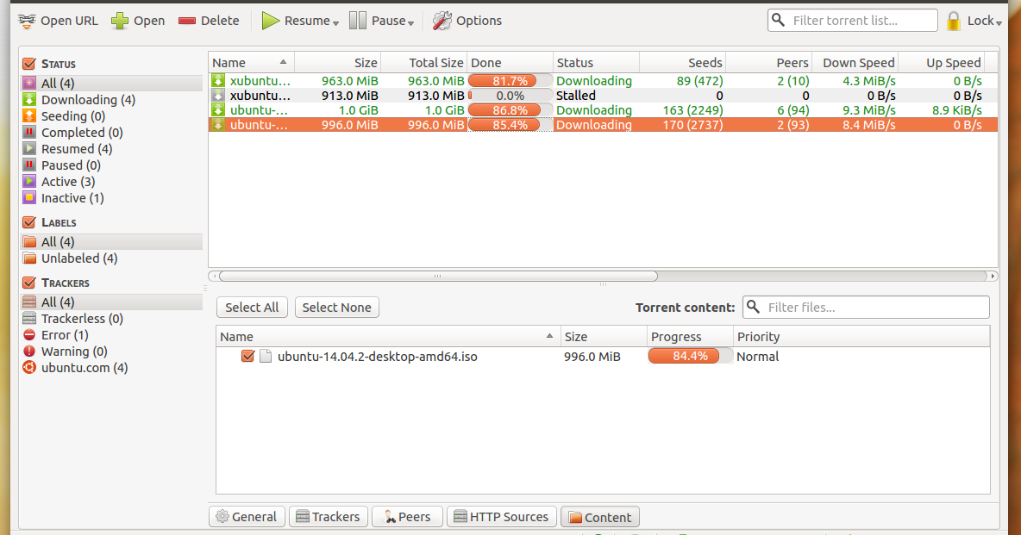Switch to the Peers tab

[406, 516]
